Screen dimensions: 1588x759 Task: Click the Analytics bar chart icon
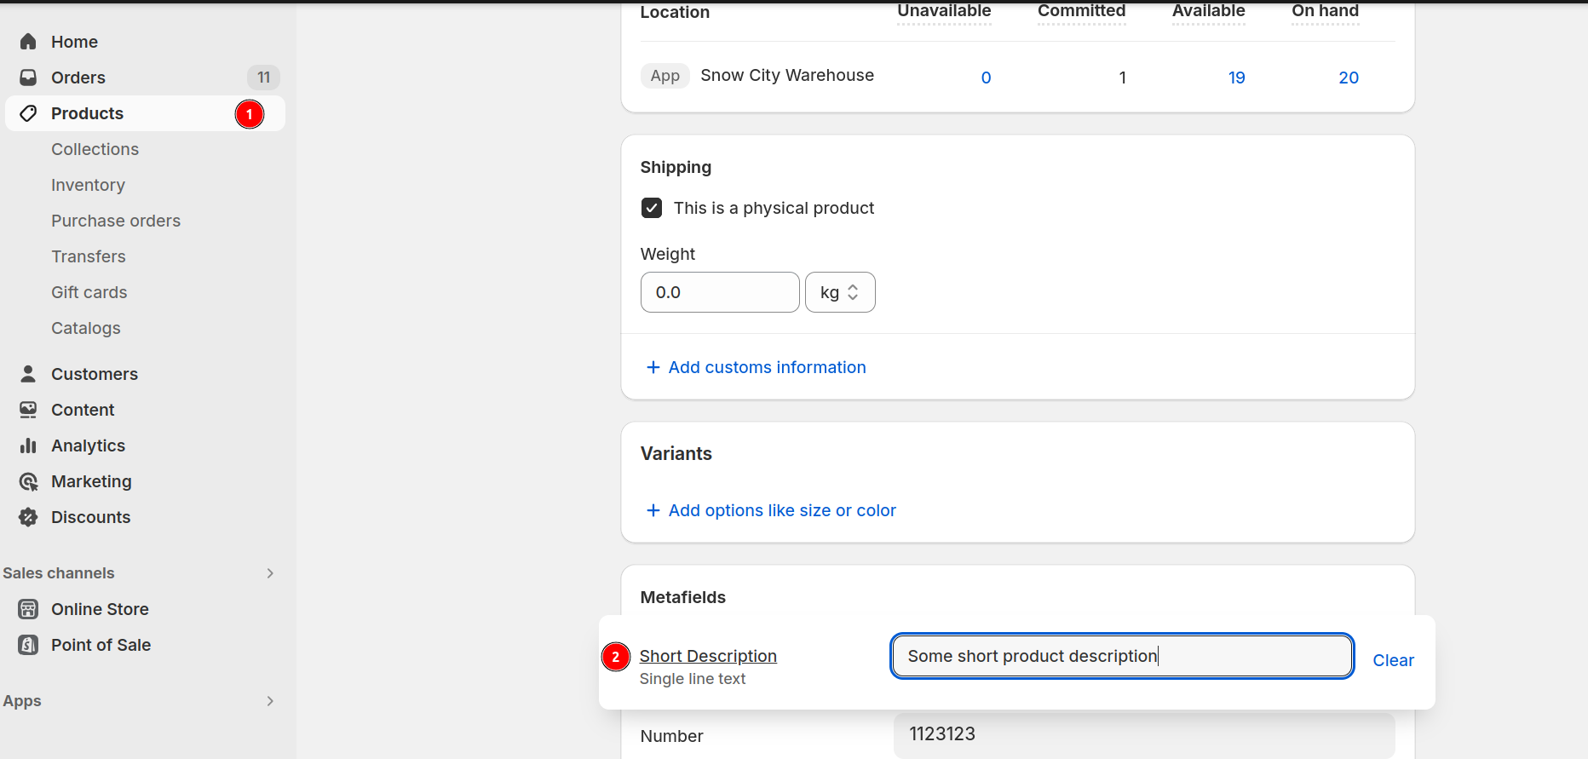click(28, 446)
